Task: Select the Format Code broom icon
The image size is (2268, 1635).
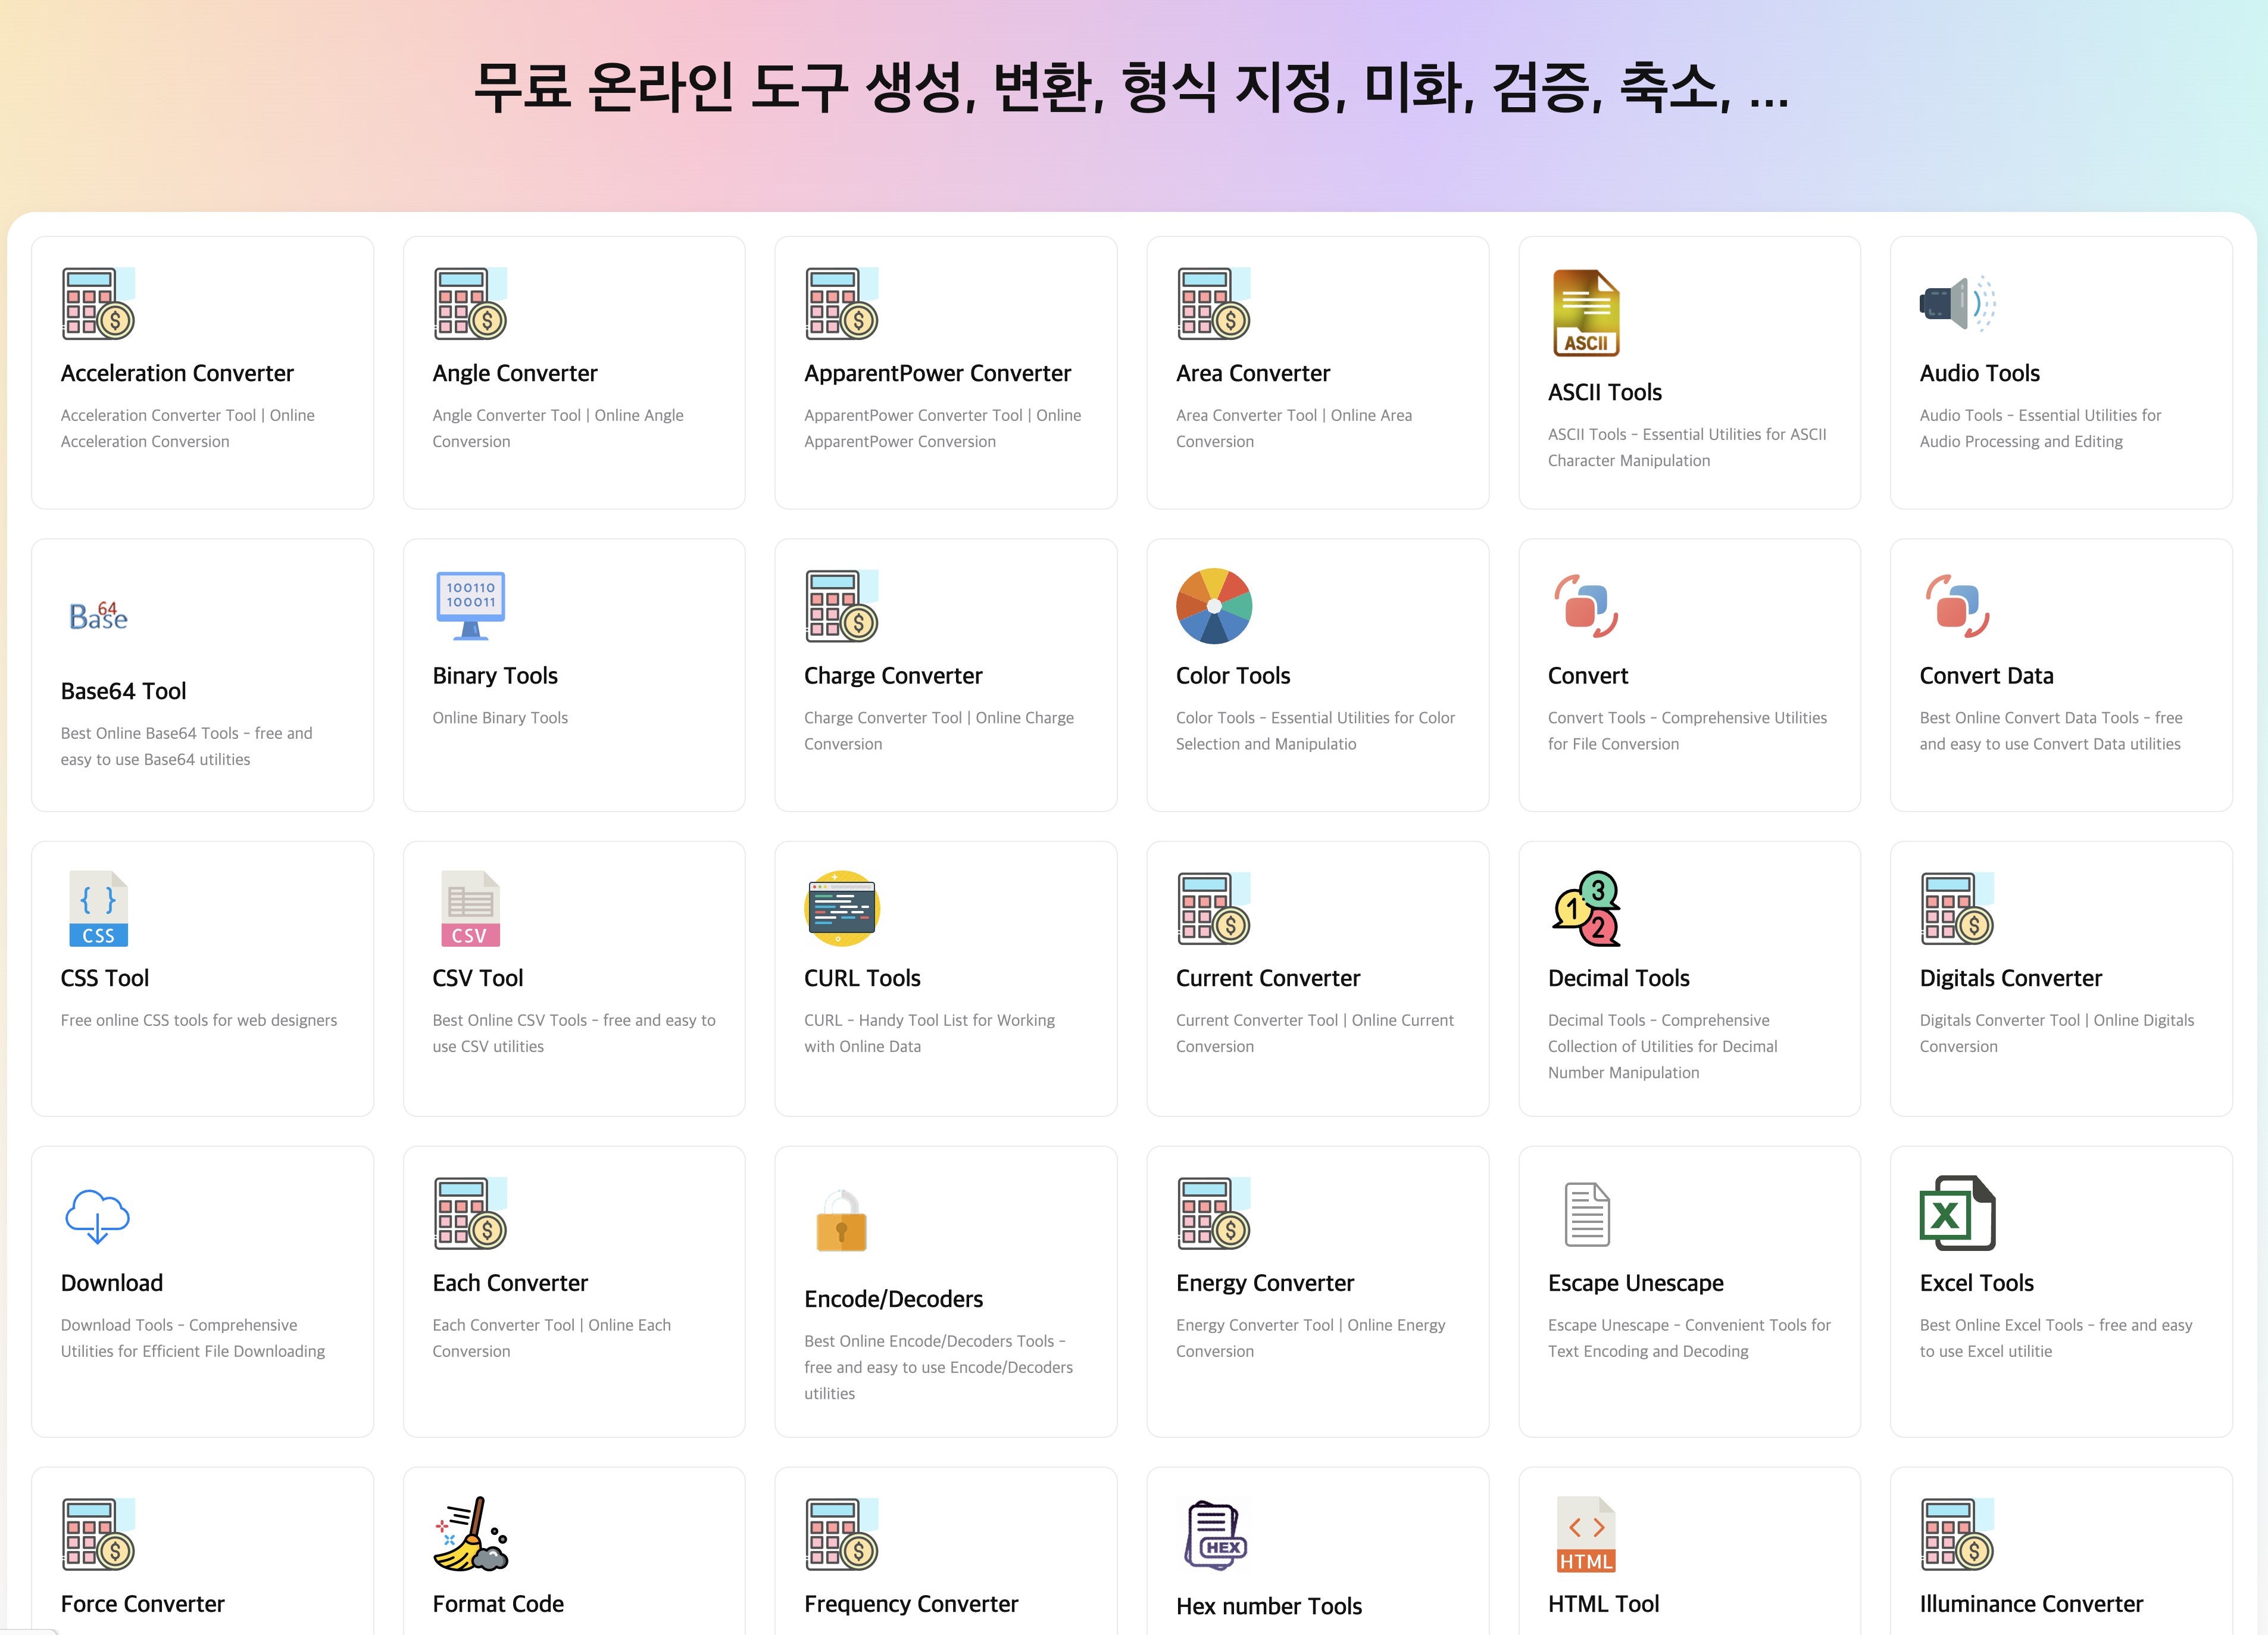Action: pos(470,1533)
